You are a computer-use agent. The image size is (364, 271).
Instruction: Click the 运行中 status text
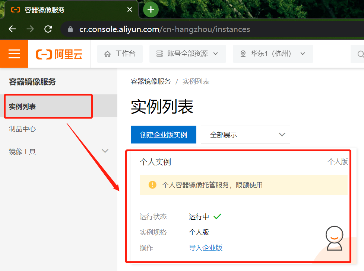(199, 217)
